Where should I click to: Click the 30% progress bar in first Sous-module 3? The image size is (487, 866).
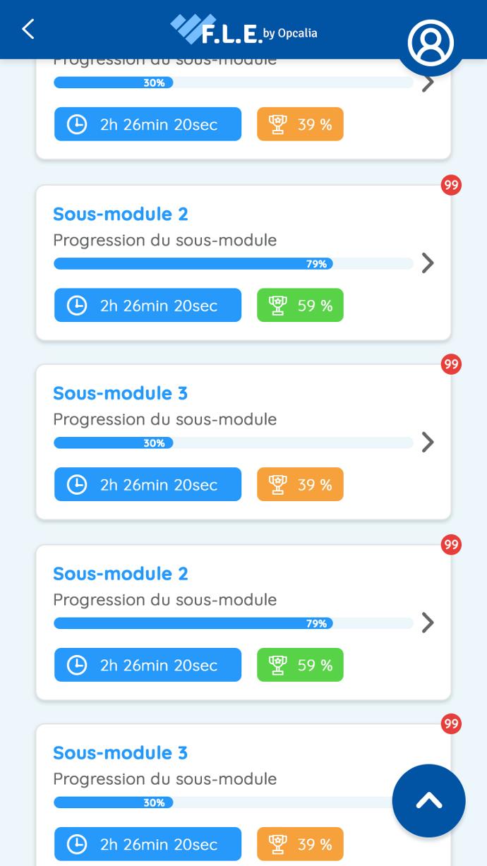234,443
